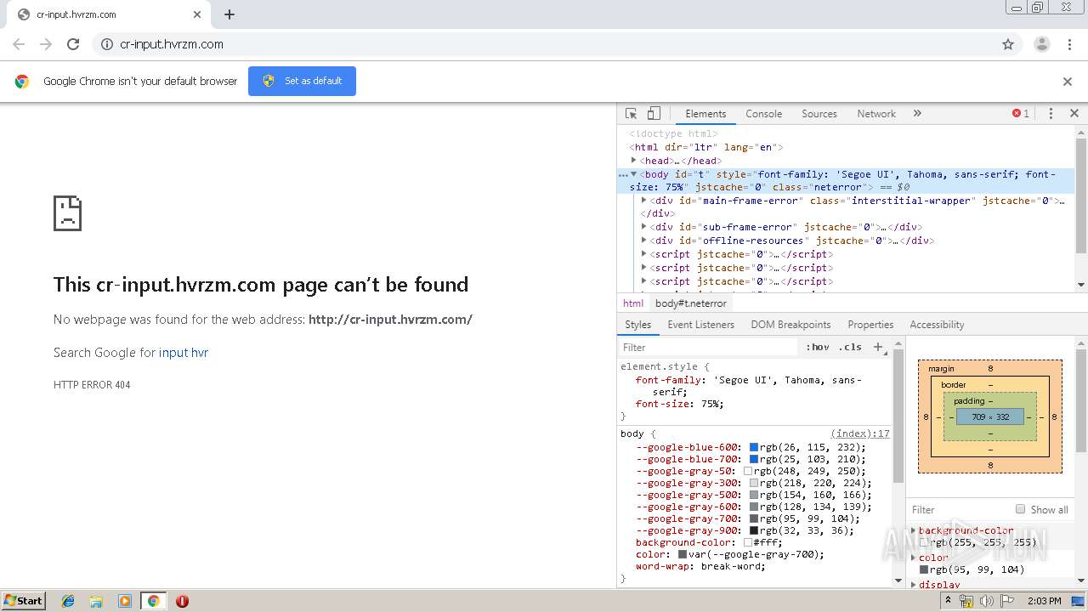Screen dimensions: 1088x612
Task: Expand computed background-color property
Action: tap(914, 530)
